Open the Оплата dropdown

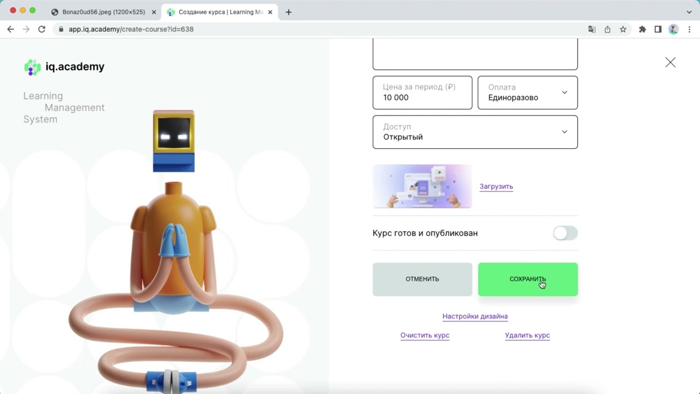[528, 92]
